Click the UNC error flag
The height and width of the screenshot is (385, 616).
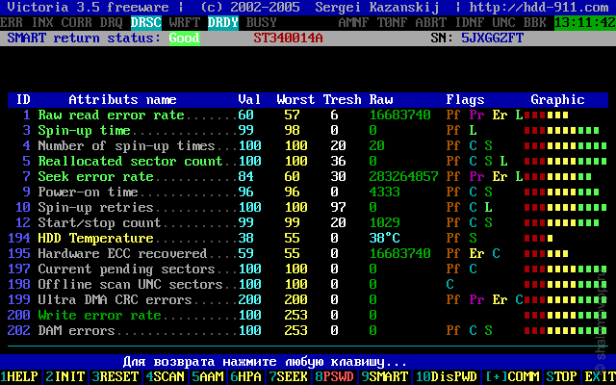coord(504,23)
